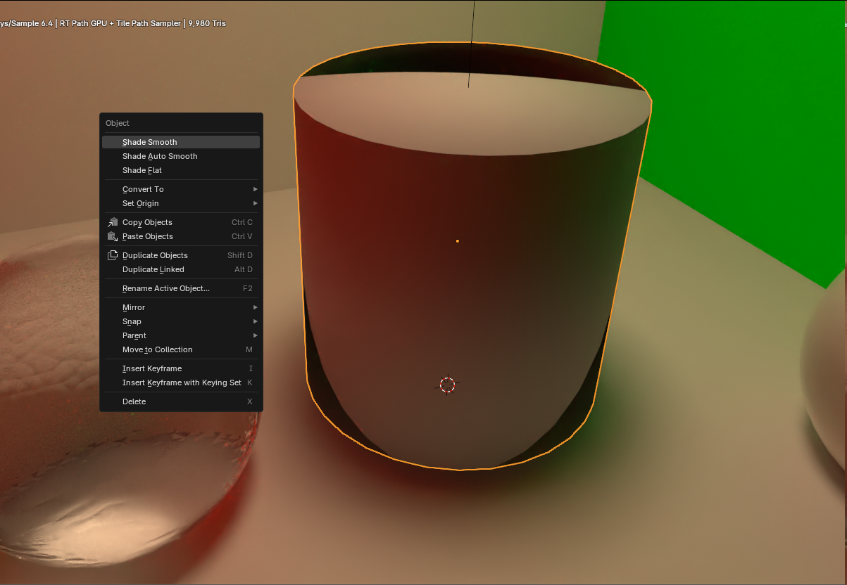Click the Copy Objects icon

113,222
